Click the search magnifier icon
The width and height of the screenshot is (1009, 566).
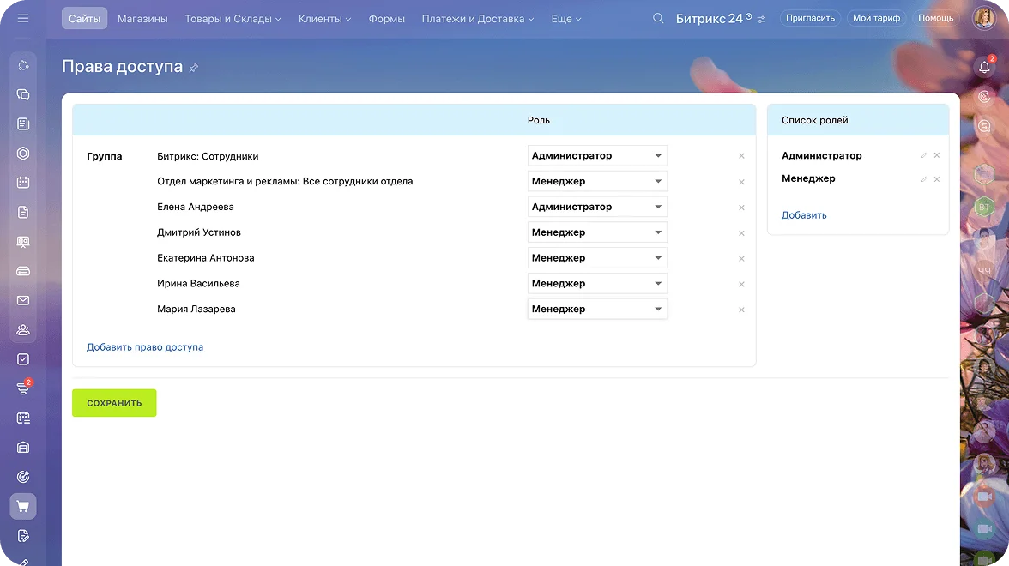pos(658,18)
